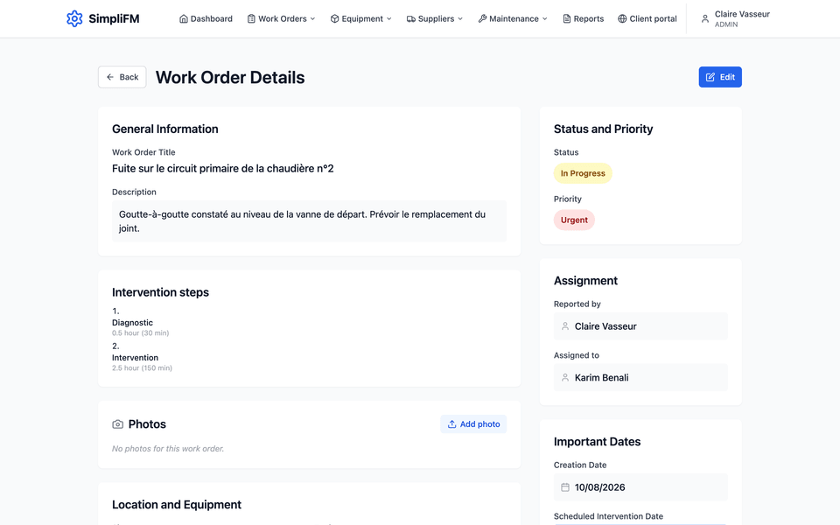840x525 pixels.
Task: Click the user avatar icon beside Claire Vasseur ADMIN
Action: coord(705,18)
